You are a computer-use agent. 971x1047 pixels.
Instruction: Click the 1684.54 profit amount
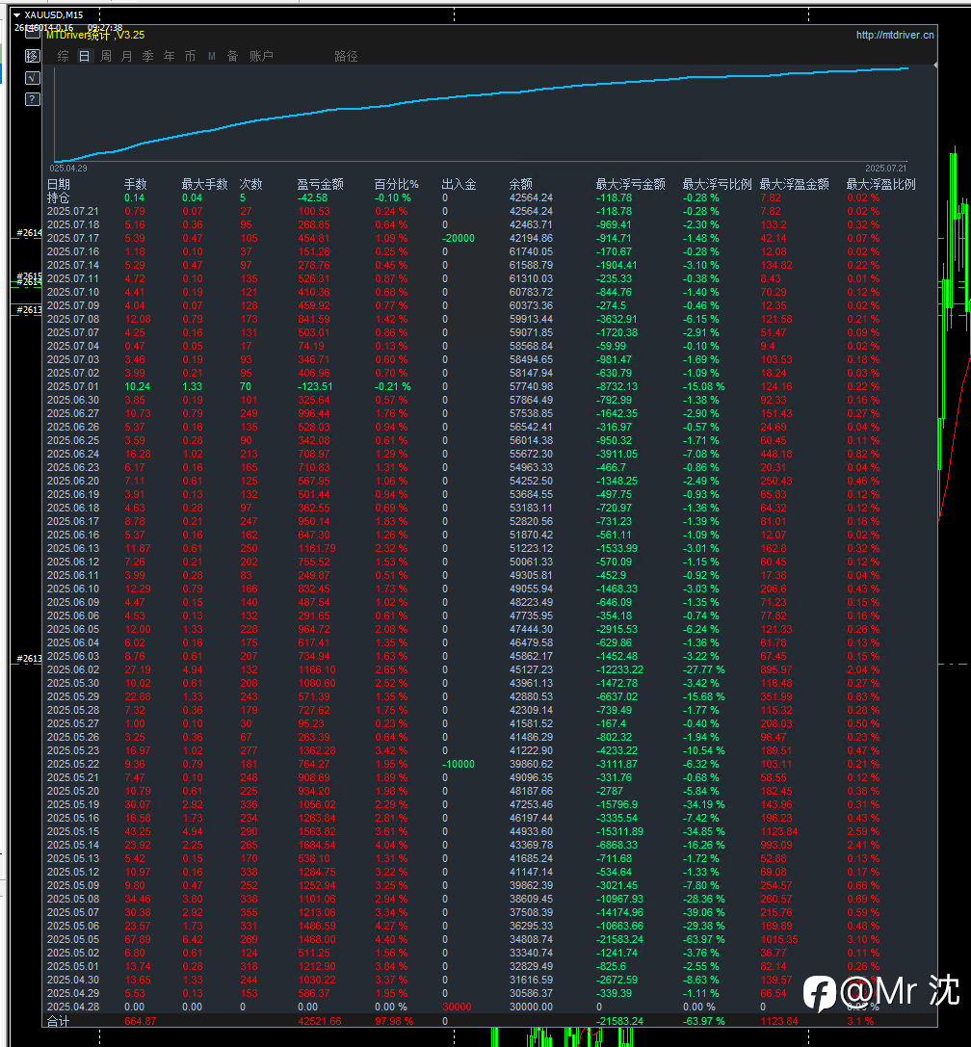click(x=317, y=845)
